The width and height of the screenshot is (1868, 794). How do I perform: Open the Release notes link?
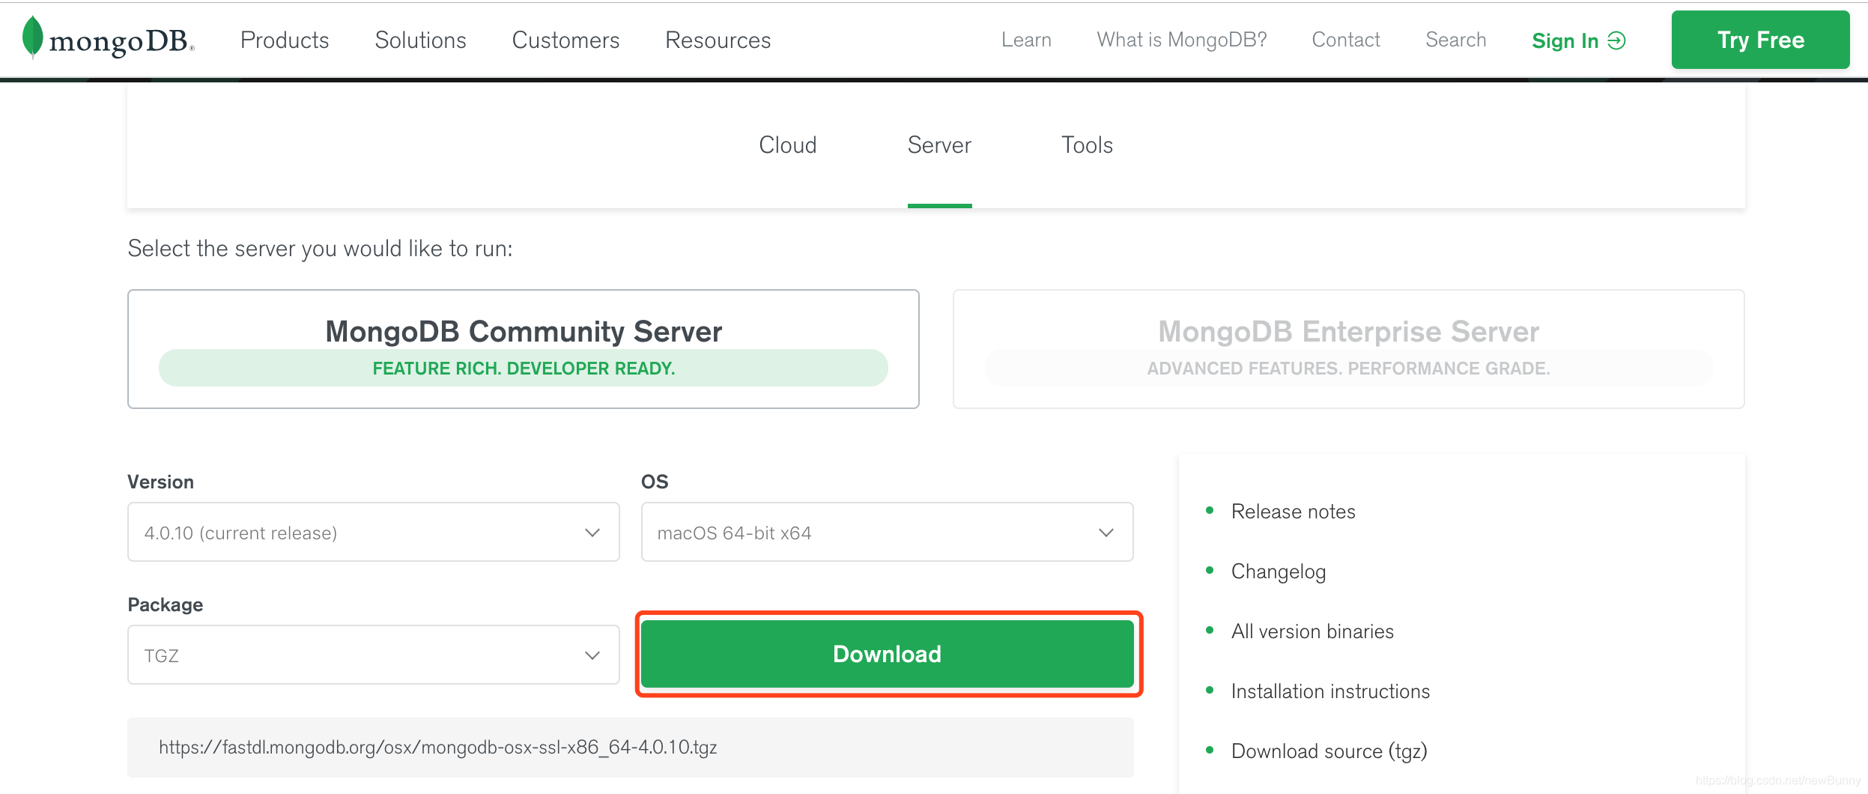[1291, 511]
